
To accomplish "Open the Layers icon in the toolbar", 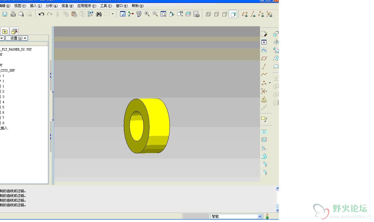I will [188, 14].
